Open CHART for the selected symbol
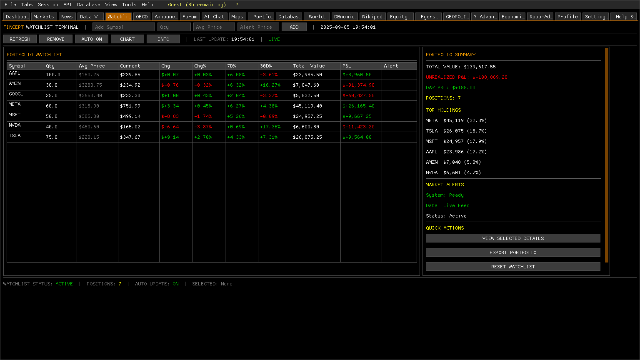This screenshot has width=640, height=360. (x=127, y=39)
